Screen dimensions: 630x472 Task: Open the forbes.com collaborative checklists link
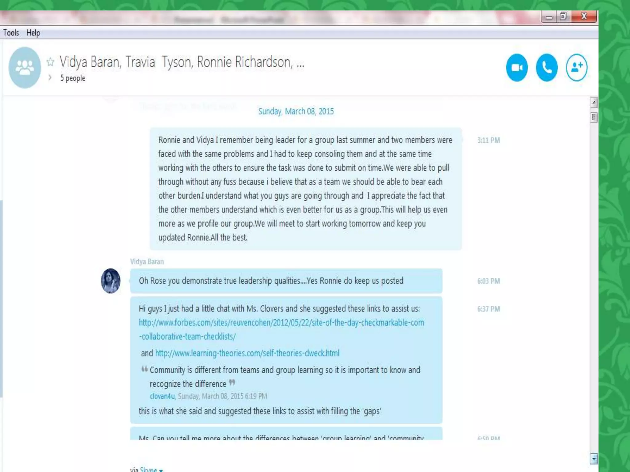pos(281,329)
